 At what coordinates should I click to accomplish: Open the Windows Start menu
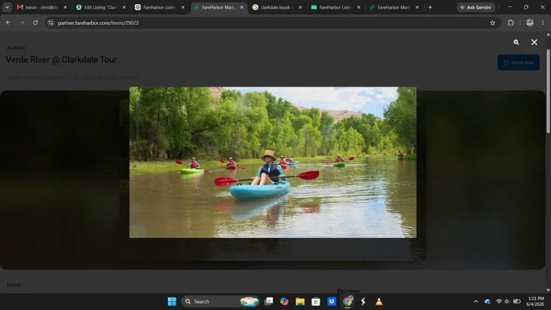[172, 301]
